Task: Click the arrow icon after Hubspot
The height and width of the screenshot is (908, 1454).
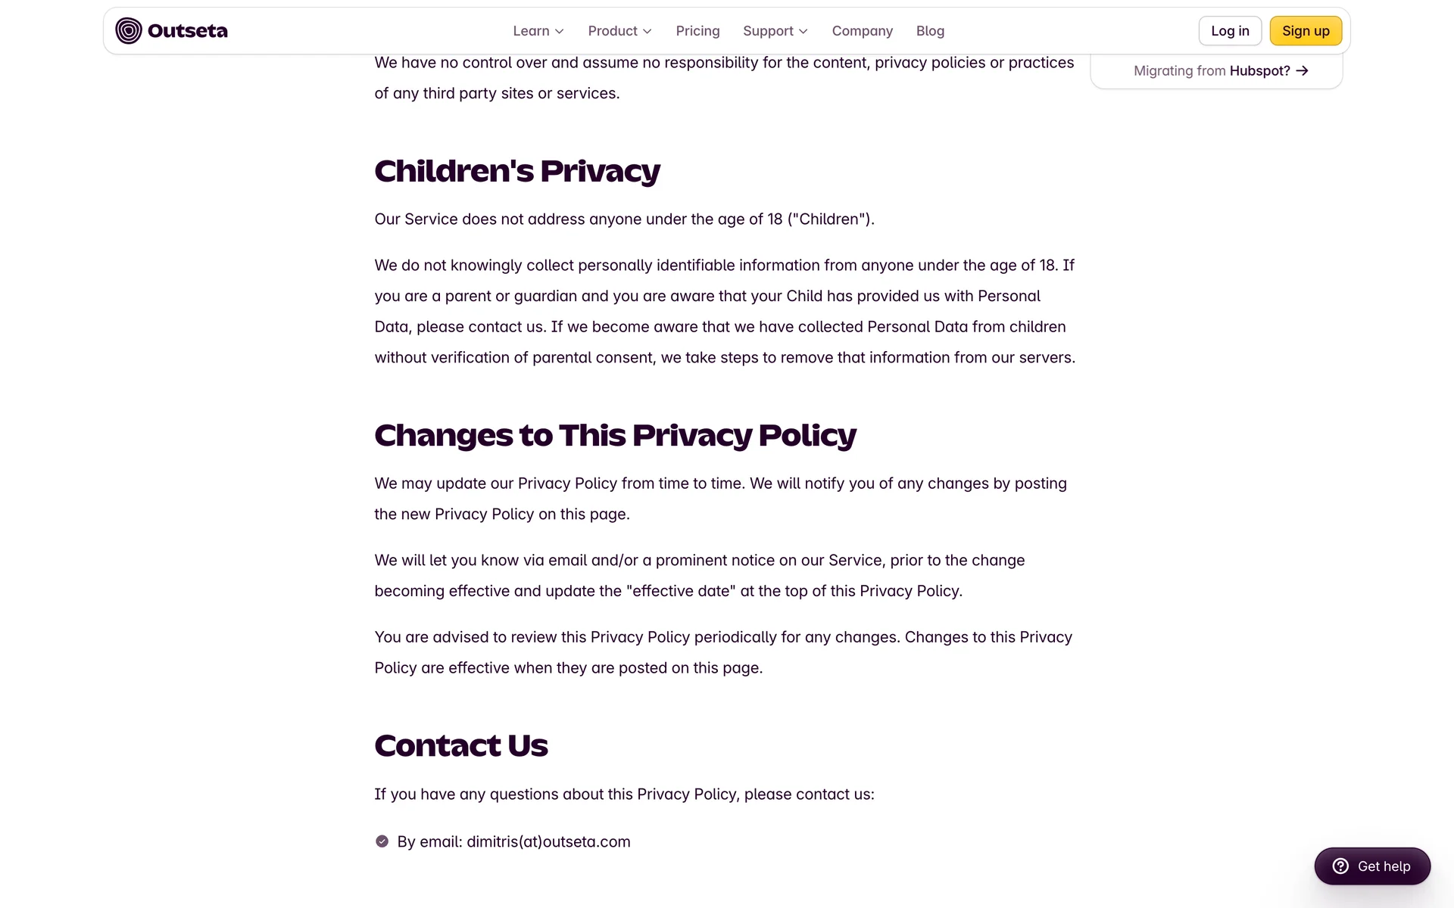Action: 1303,71
